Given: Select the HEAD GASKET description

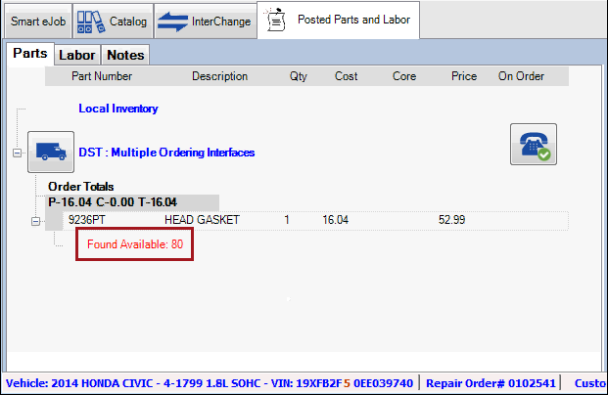Looking at the screenshot, I should tap(202, 220).
